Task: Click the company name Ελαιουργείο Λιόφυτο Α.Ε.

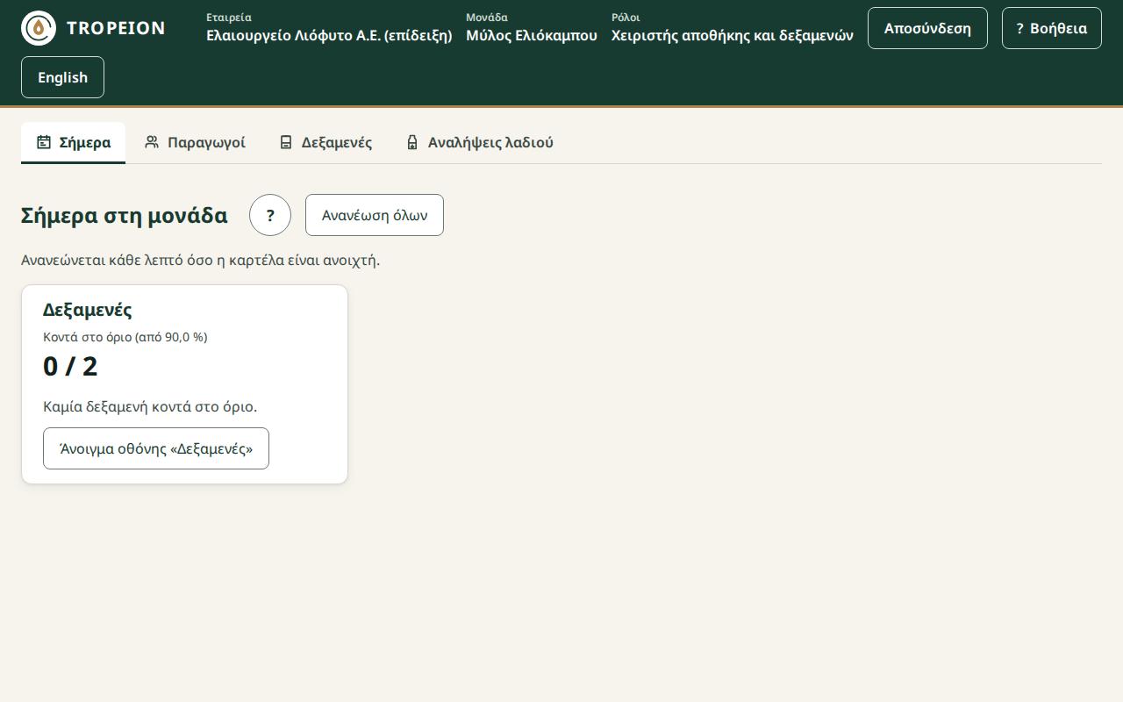Action: [329, 36]
